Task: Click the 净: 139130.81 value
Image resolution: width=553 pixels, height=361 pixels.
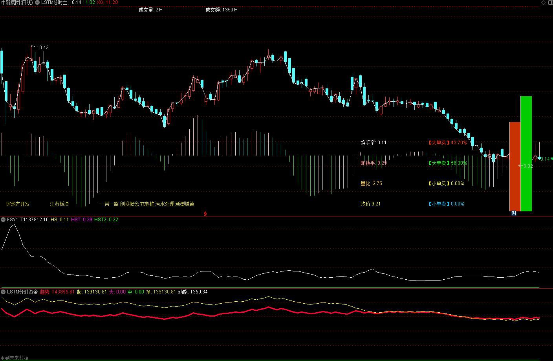Action: coord(161,292)
